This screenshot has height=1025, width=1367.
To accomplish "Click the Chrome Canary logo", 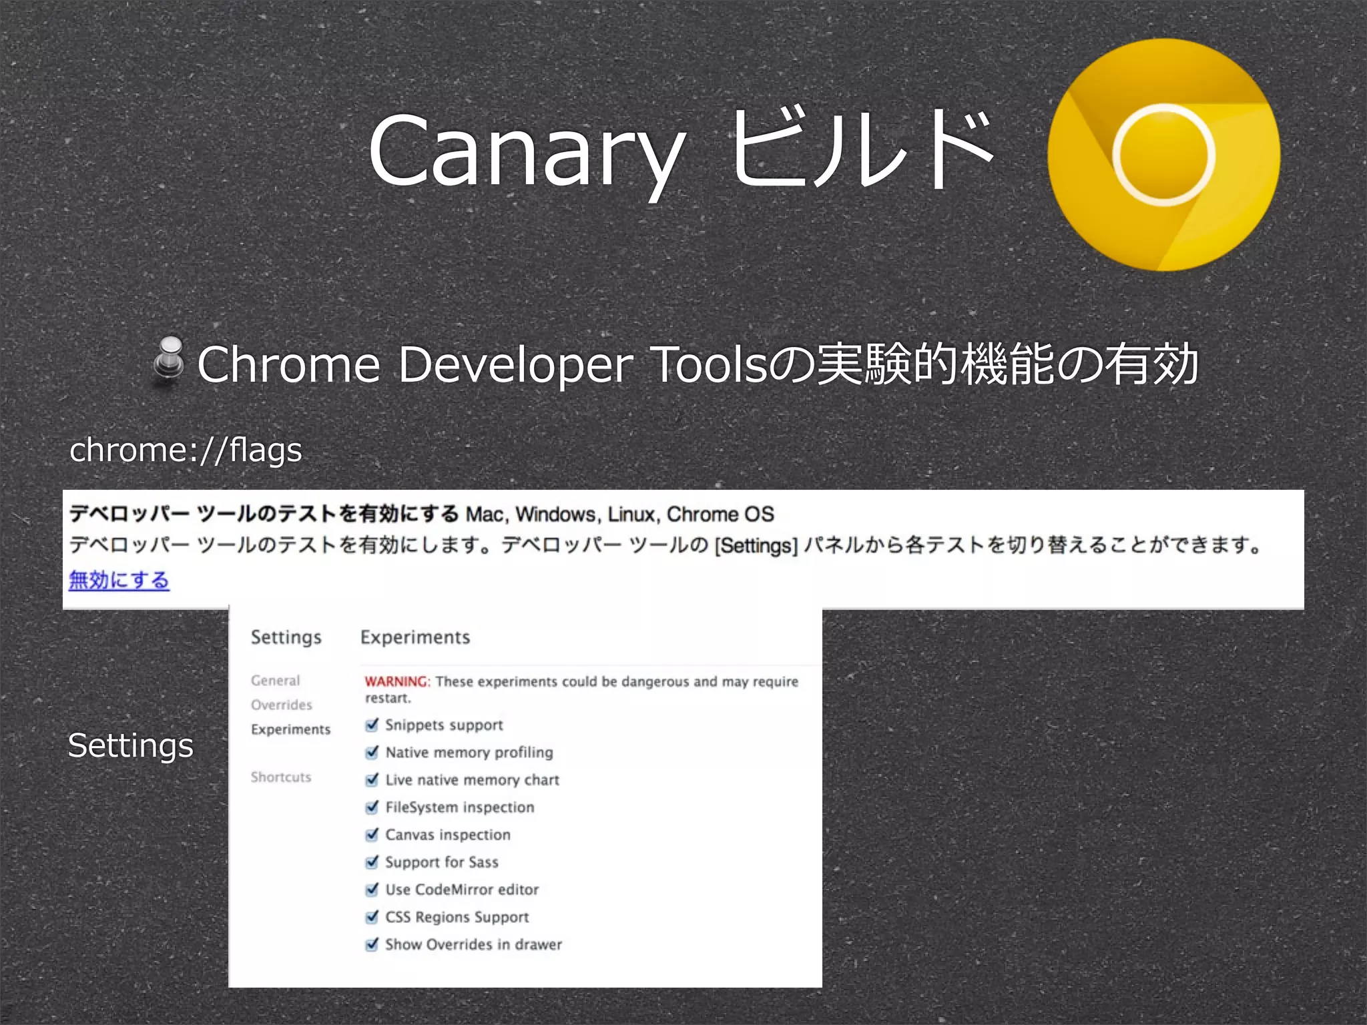I will [1163, 155].
